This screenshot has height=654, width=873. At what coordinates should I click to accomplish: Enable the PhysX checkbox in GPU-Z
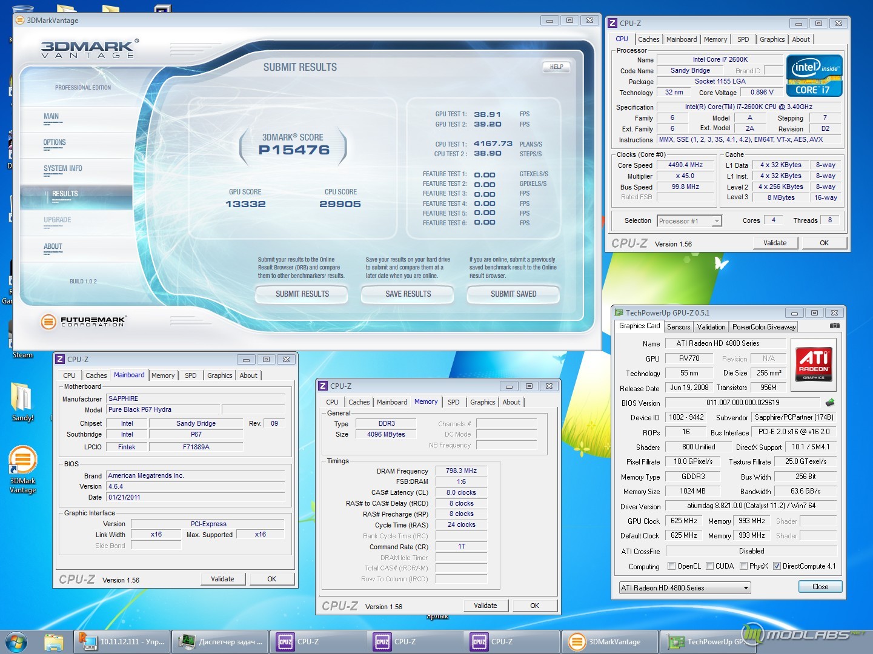(x=743, y=566)
